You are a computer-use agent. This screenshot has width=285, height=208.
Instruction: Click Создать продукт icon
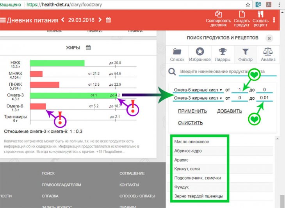[242, 14]
